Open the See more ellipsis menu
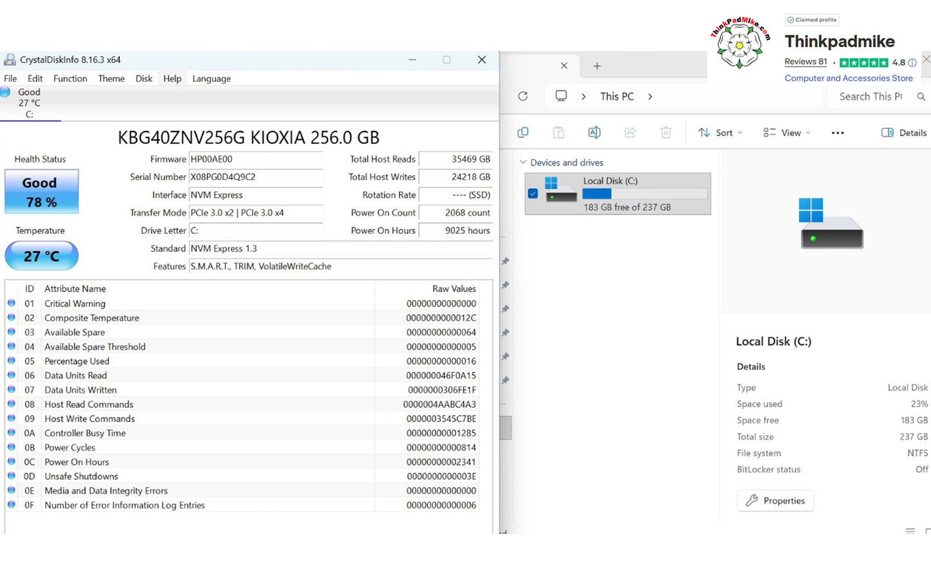This screenshot has height=585, width=931. [838, 133]
